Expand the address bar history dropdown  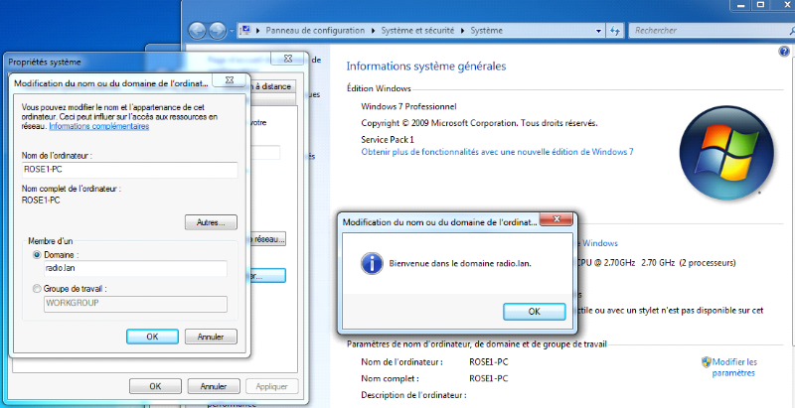[600, 31]
